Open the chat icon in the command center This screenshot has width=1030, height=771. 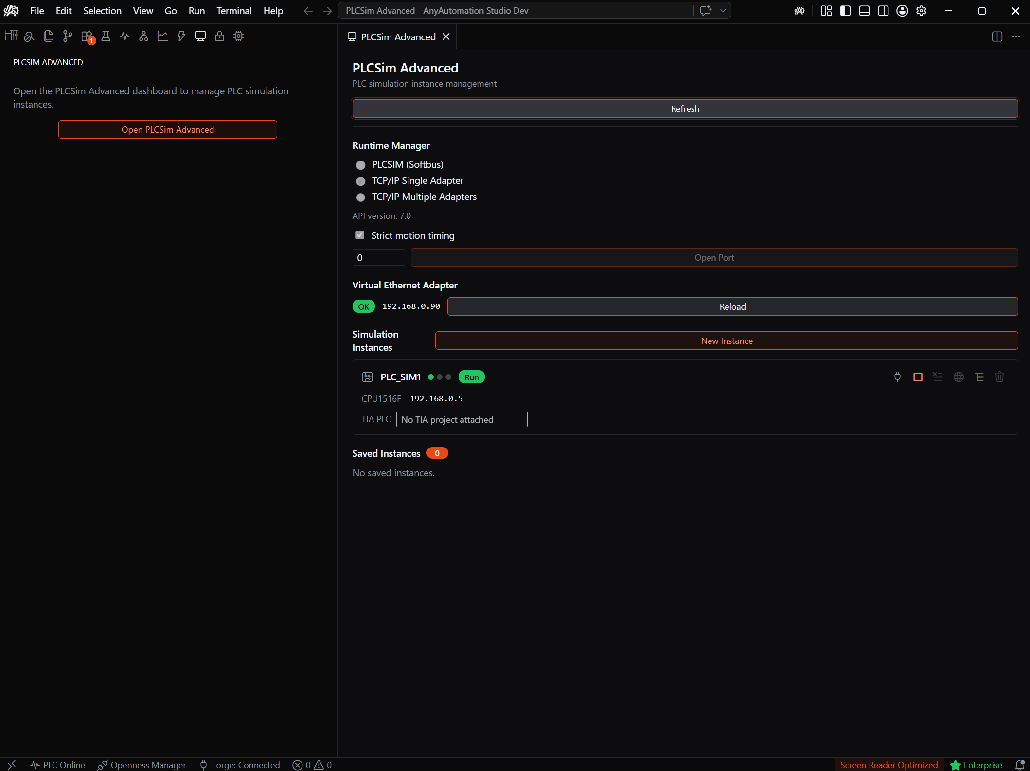point(706,11)
